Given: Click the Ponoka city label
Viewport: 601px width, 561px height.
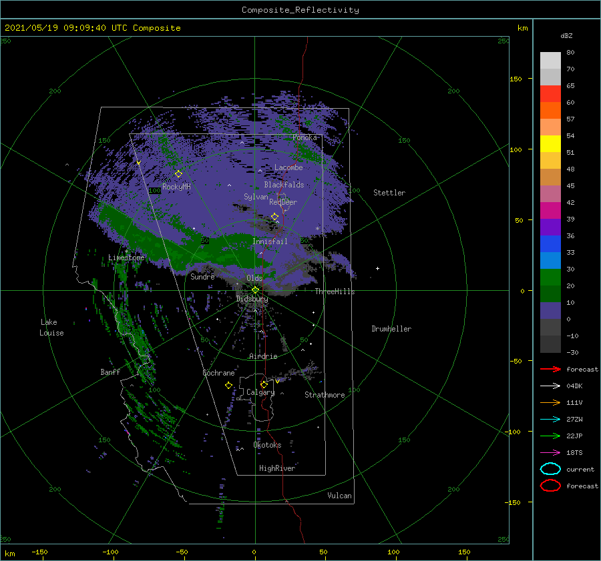Looking at the screenshot, I should pyautogui.click(x=305, y=137).
